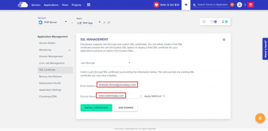Click the SSL MANAGEMENT heading
Image resolution: width=268 pixels, height=131 pixels.
point(94,40)
